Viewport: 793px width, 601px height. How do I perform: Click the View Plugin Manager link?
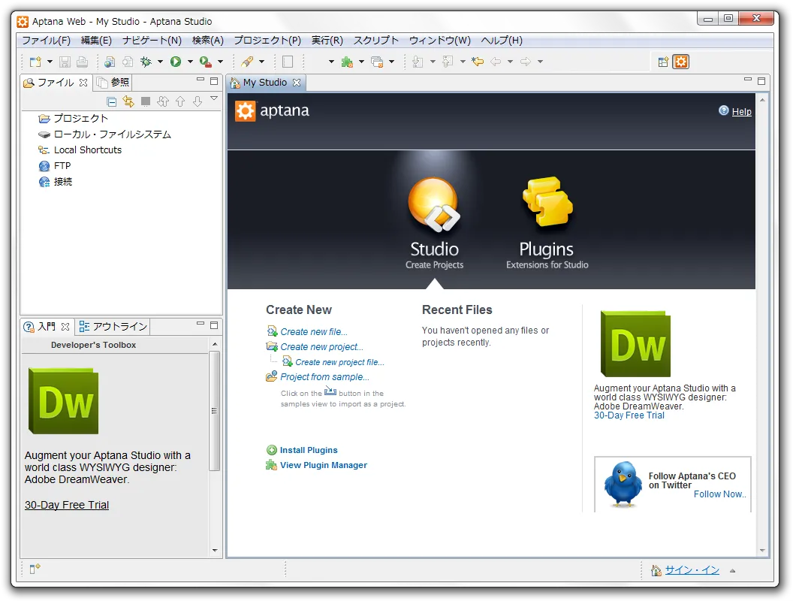click(x=323, y=465)
